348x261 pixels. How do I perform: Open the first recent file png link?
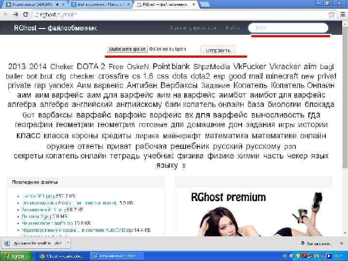38,196
